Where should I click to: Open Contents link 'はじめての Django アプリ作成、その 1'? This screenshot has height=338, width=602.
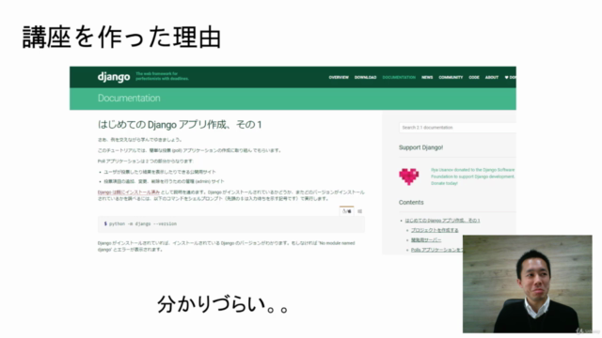pos(442,221)
